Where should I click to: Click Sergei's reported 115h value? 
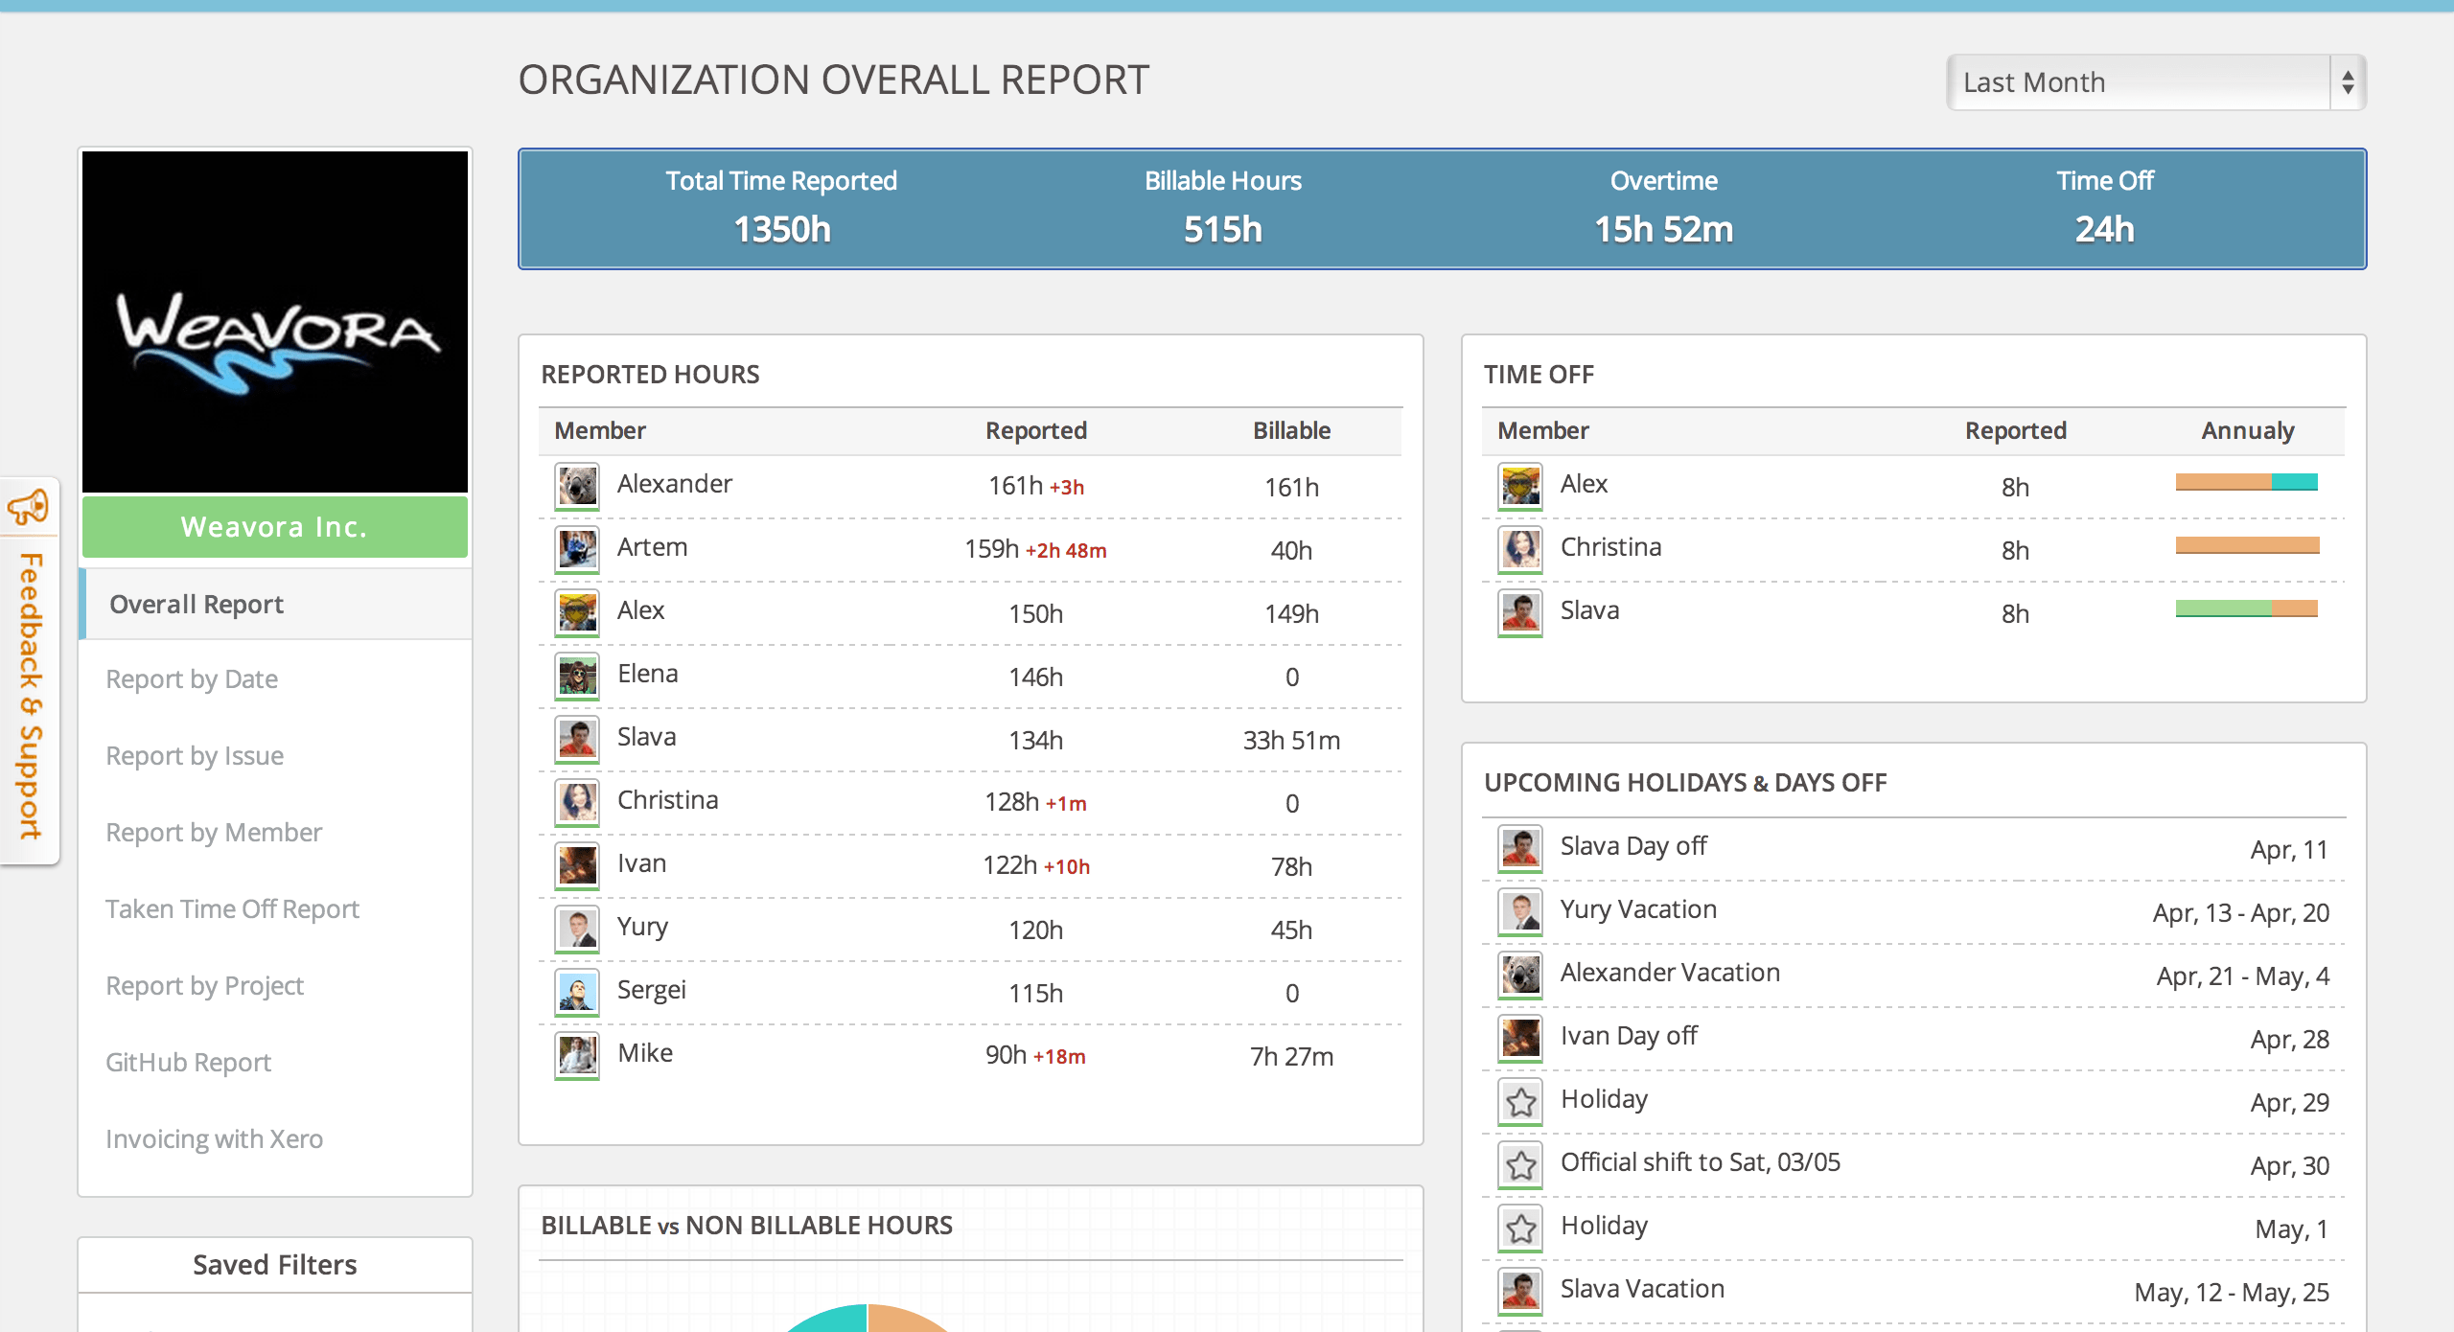(x=1036, y=994)
